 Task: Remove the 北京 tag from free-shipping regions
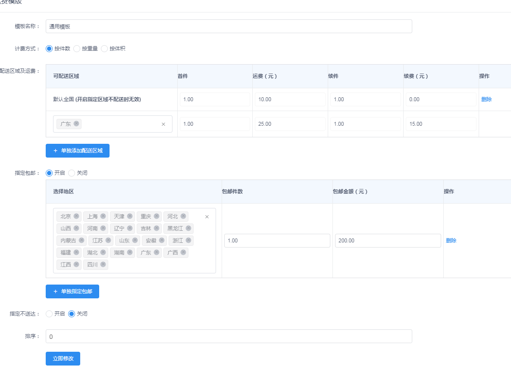[x=76, y=216]
